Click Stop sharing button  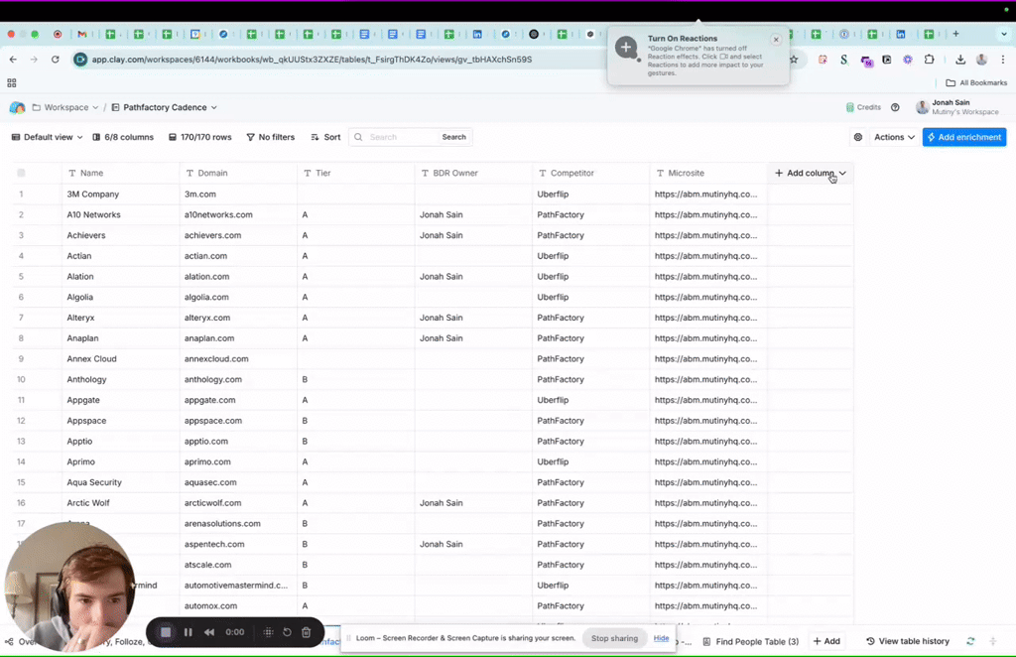pyautogui.click(x=614, y=638)
